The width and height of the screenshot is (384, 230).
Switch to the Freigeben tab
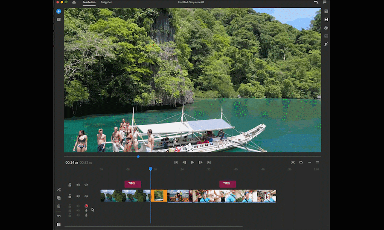tap(106, 3)
